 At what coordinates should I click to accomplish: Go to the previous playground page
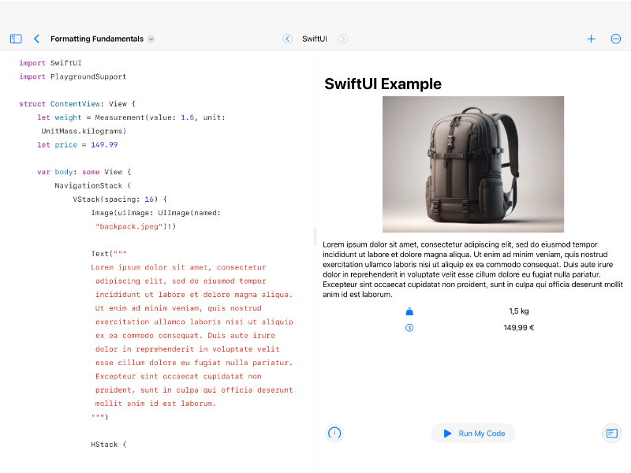287,39
